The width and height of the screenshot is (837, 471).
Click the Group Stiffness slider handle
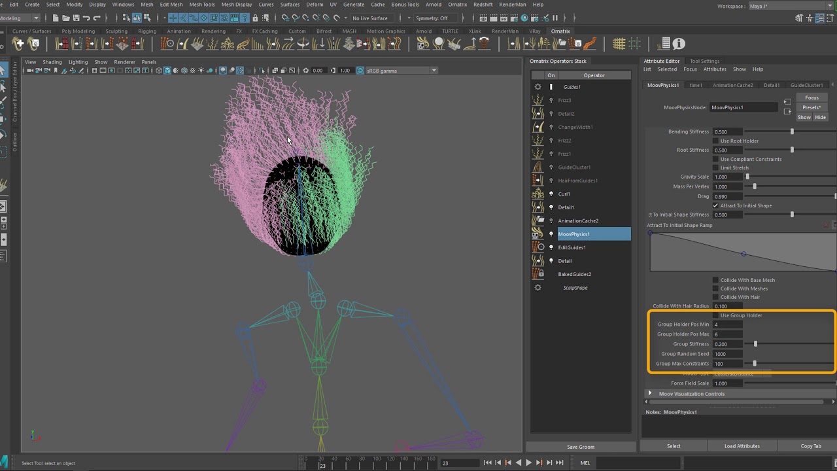755,344
